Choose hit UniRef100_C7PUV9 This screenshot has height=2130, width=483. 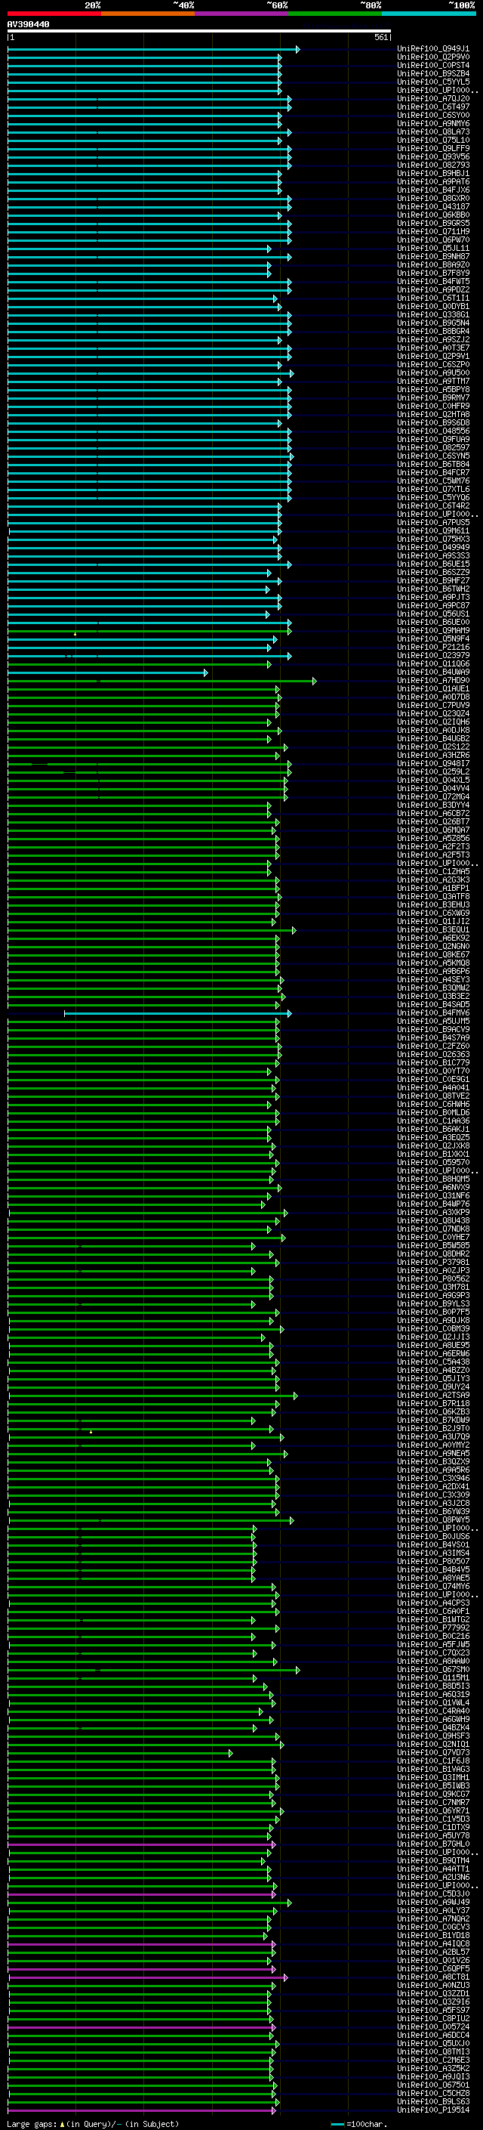tap(433, 705)
